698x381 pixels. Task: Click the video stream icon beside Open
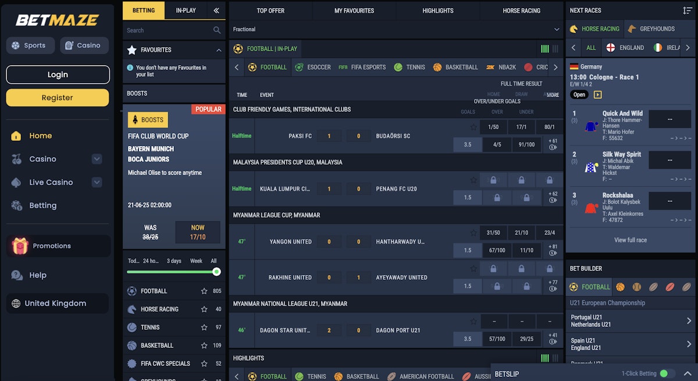(597, 95)
